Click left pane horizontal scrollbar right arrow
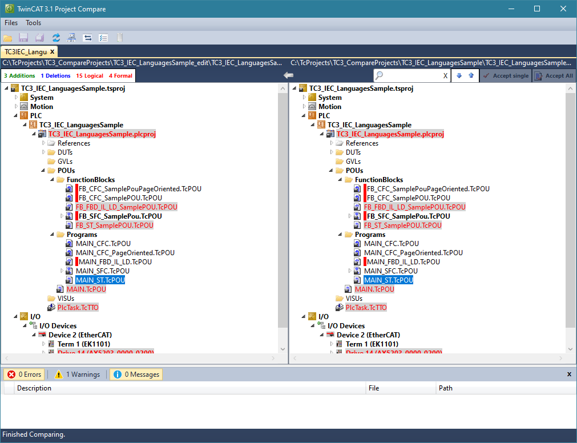The height and width of the screenshot is (443, 577). pos(273,359)
